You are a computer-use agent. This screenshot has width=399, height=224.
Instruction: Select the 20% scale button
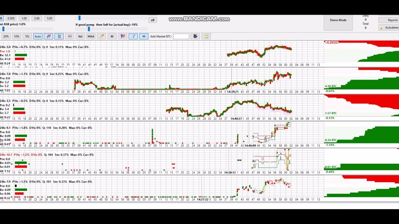tap(6, 36)
